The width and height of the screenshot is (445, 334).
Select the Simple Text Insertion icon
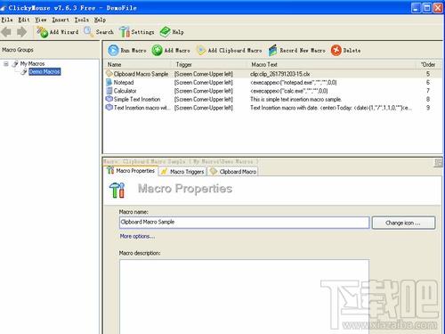point(109,99)
